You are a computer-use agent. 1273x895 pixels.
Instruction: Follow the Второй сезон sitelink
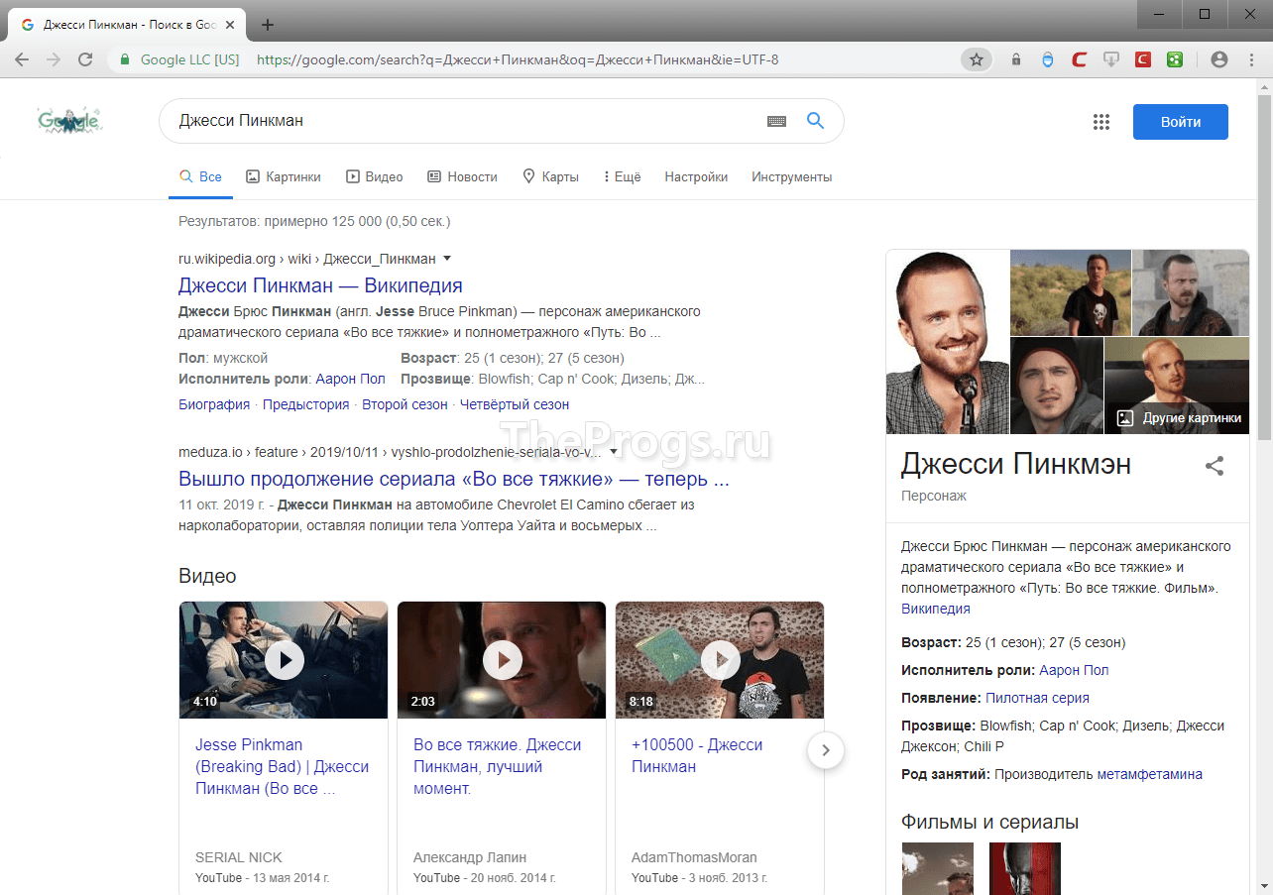405,404
